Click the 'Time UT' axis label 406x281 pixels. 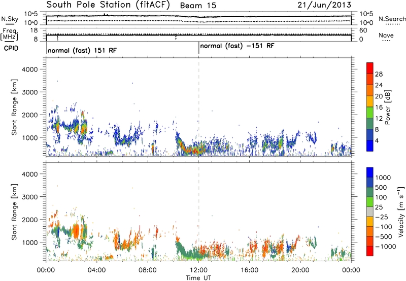click(x=198, y=278)
